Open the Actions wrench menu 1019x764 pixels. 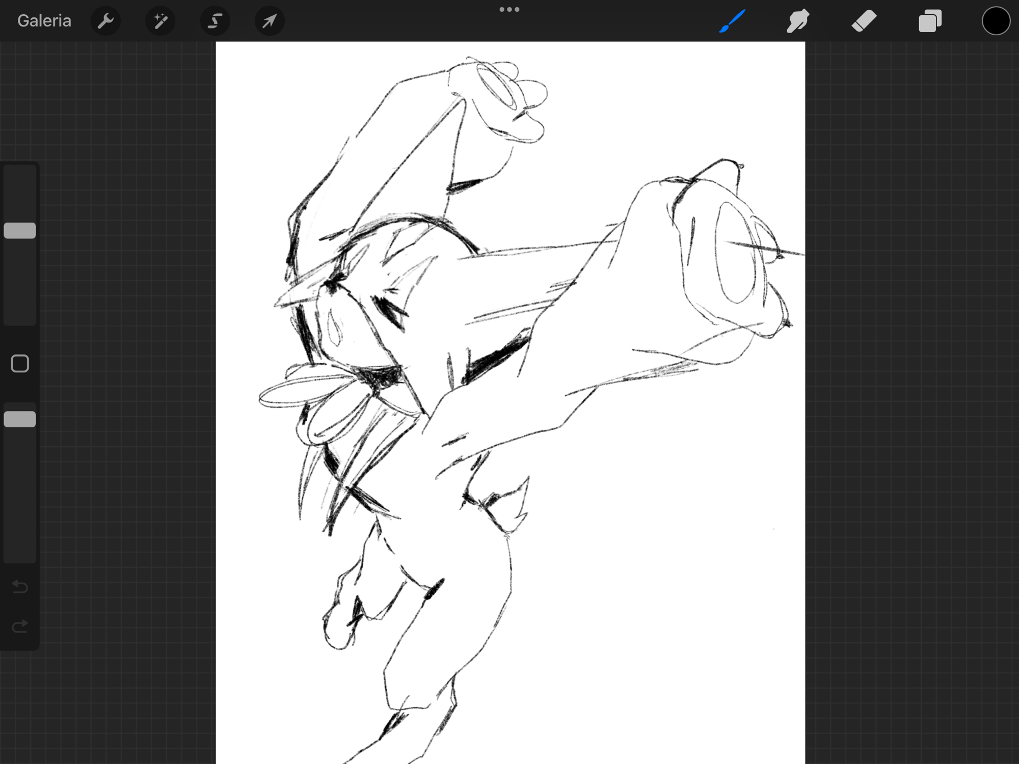coord(105,21)
